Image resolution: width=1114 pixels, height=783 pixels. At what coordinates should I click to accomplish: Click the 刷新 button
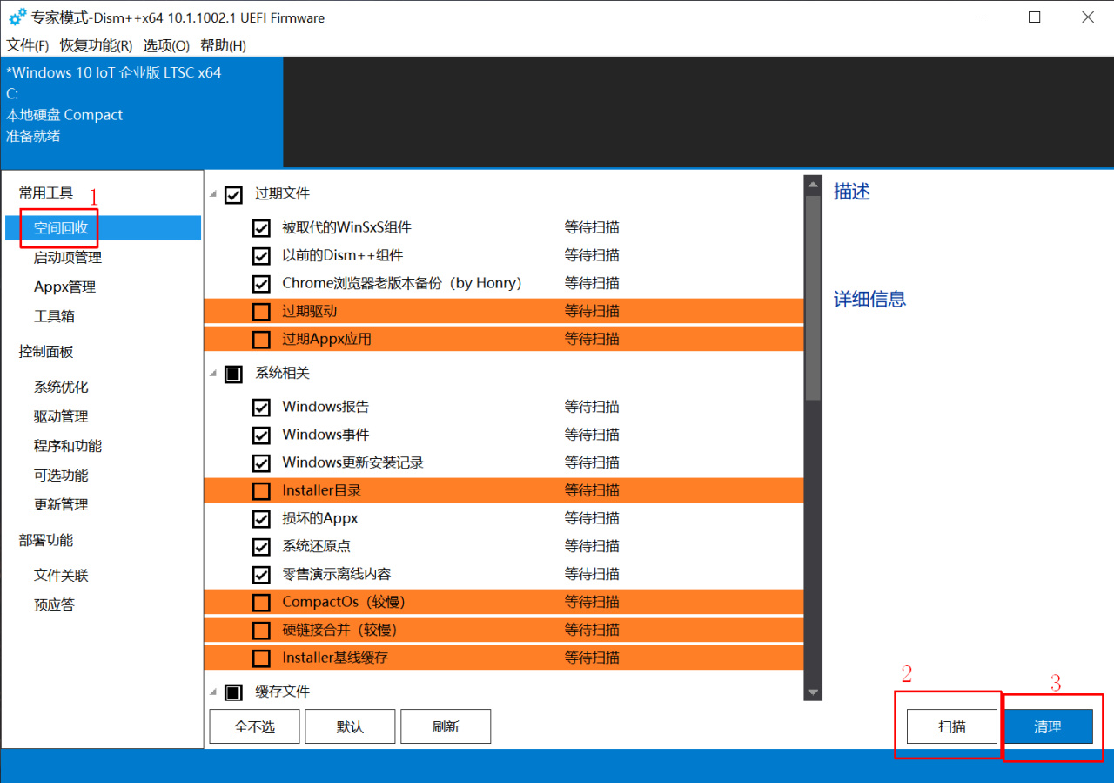[446, 726]
